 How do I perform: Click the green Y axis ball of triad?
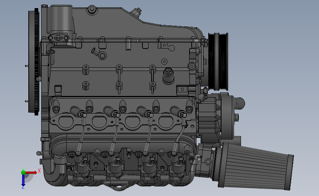pos(23,172)
